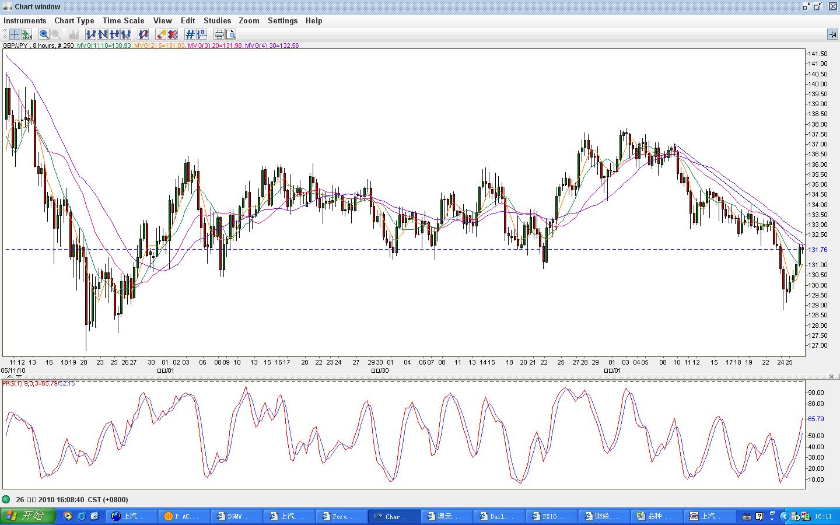Switch to the SGMW... taskbar window

tap(236, 516)
